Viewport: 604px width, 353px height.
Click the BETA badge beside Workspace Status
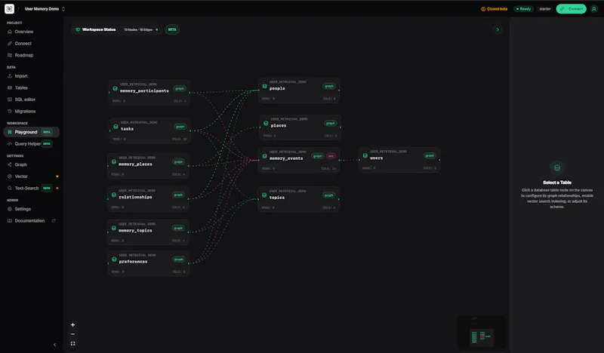point(172,29)
